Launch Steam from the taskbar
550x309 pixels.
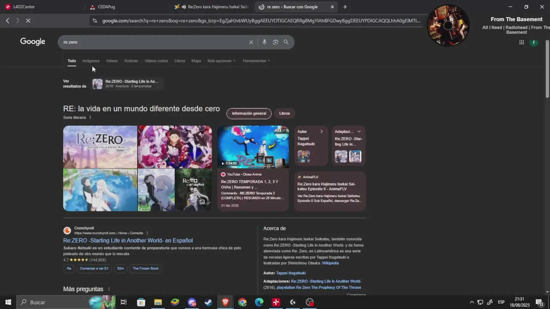(208, 302)
